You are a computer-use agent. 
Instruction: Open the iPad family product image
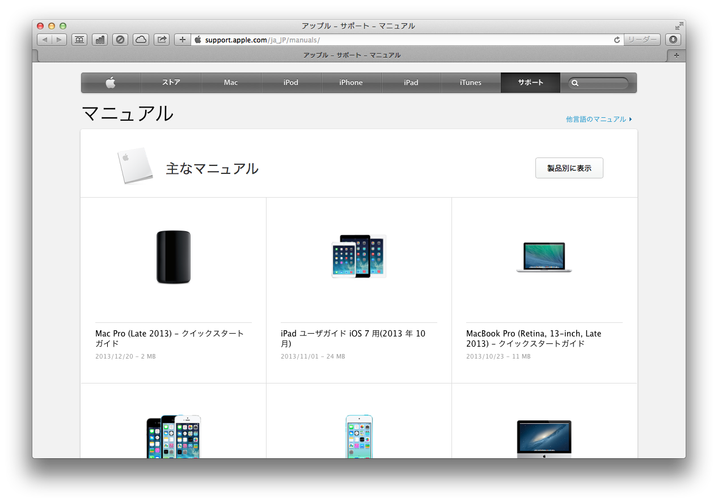click(359, 256)
